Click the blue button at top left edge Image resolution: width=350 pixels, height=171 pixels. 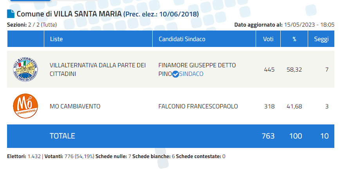(31, 1)
